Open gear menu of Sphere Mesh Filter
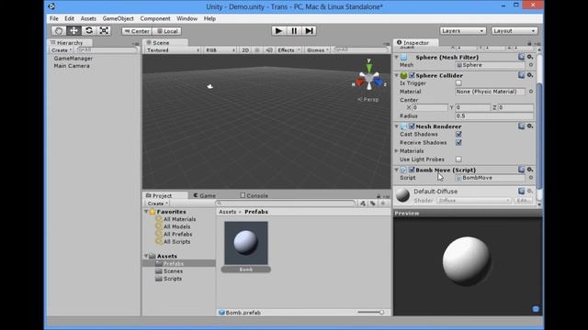 click(x=530, y=57)
